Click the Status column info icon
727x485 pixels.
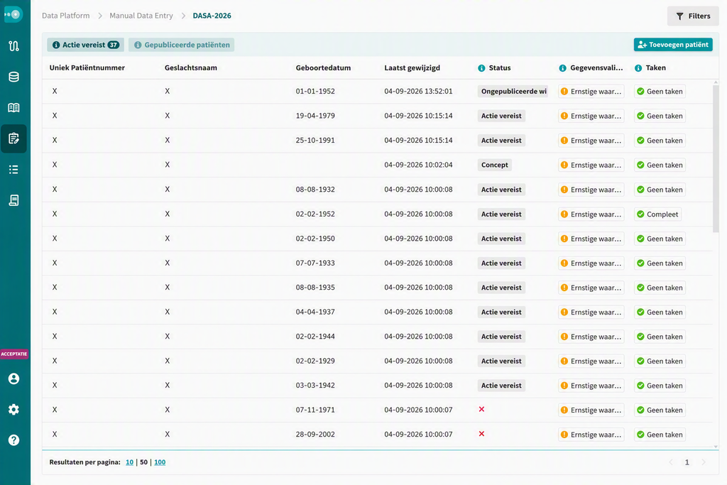coord(482,68)
